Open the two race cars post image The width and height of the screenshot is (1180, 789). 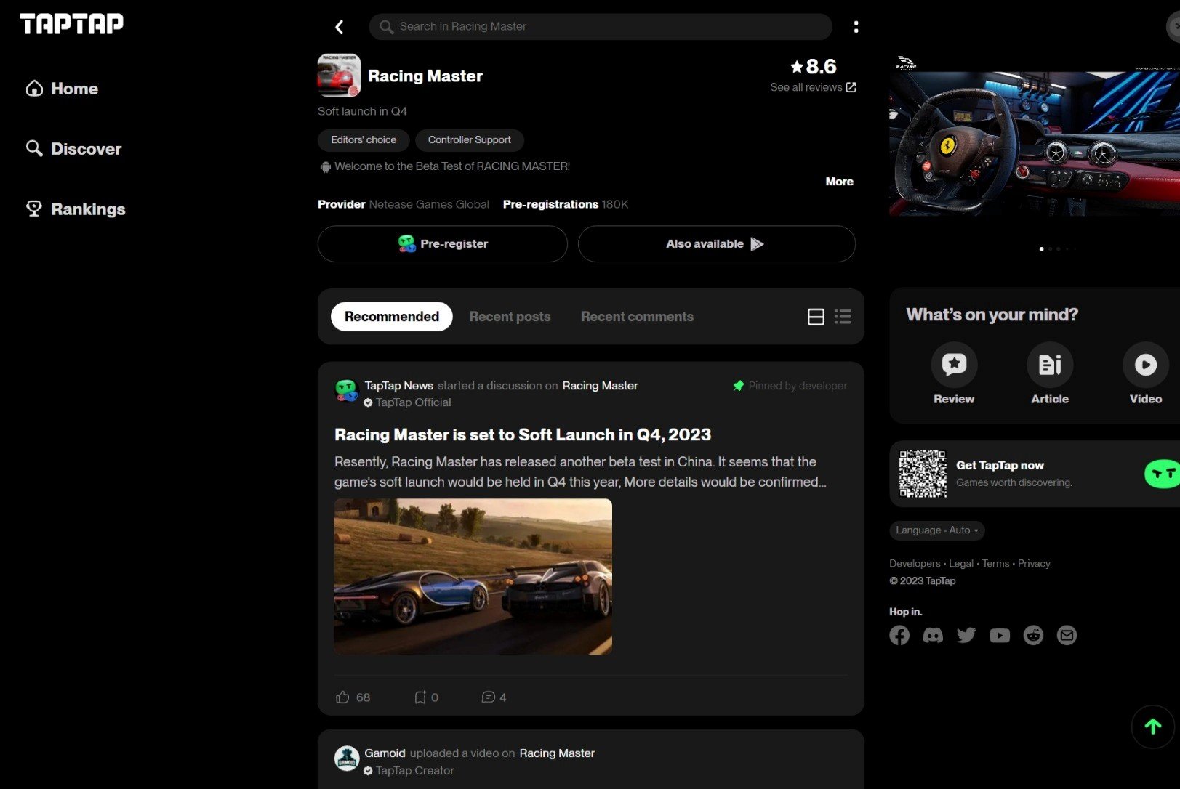473,576
